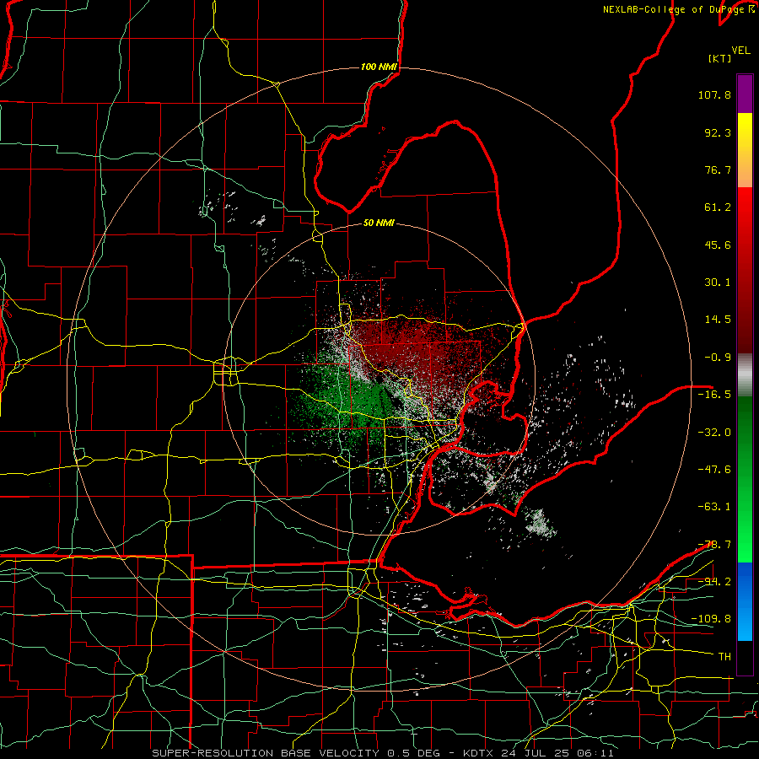Image resolution: width=759 pixels, height=759 pixels.
Task: Click the yellow-orange segment of the color bar
Action: (745, 150)
